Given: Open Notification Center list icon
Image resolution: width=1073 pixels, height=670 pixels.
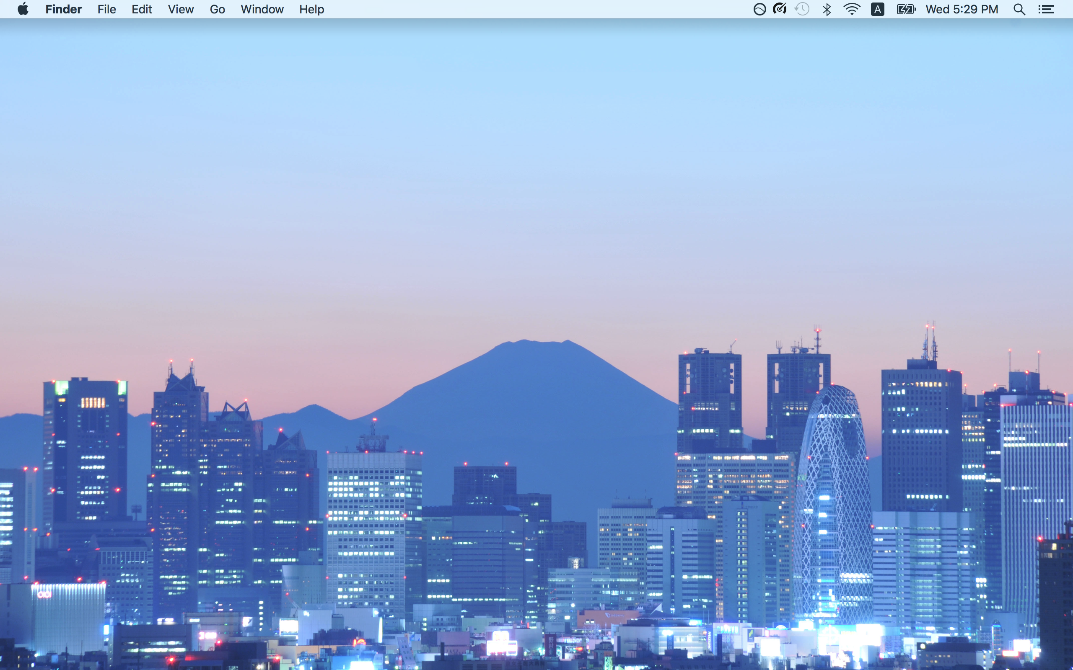Looking at the screenshot, I should pyautogui.click(x=1046, y=9).
